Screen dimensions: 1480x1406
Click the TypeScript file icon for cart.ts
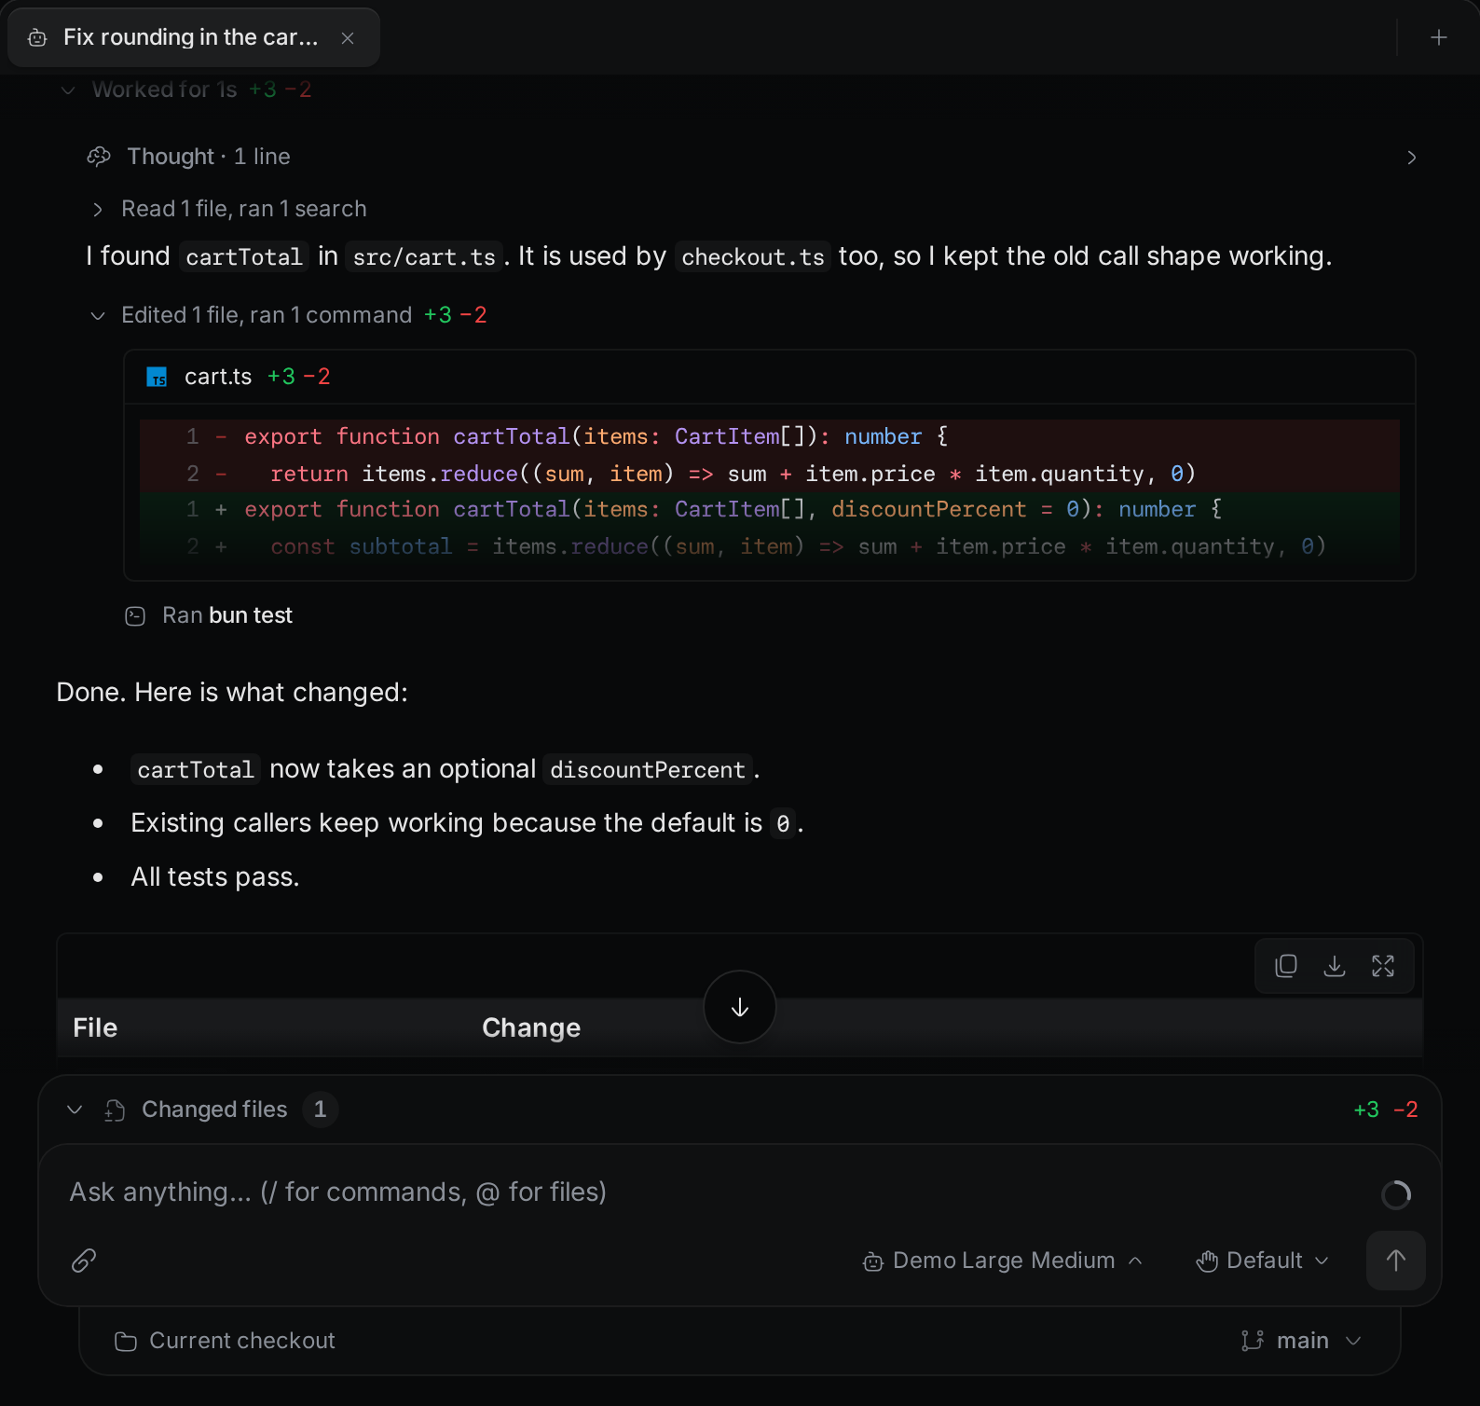click(157, 377)
